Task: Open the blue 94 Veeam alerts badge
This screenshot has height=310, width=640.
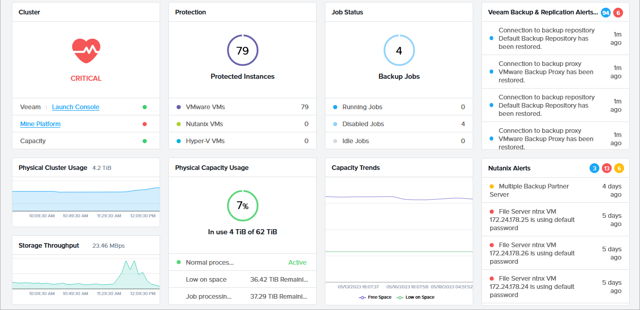Action: [606, 12]
